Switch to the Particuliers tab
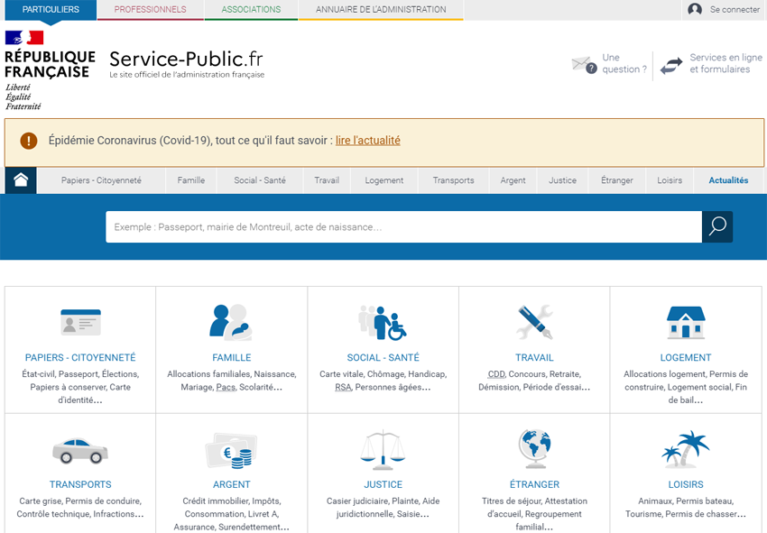Screen dimensions: 767x533 (x=51, y=10)
